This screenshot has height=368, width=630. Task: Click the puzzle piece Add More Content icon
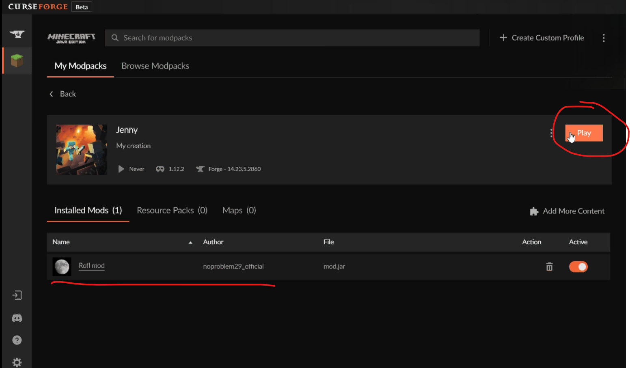point(534,211)
